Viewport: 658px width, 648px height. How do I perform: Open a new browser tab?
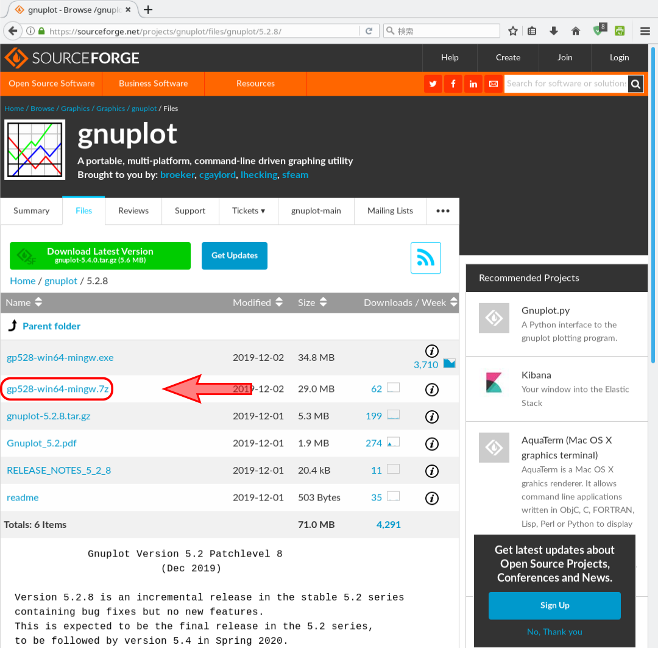click(148, 10)
